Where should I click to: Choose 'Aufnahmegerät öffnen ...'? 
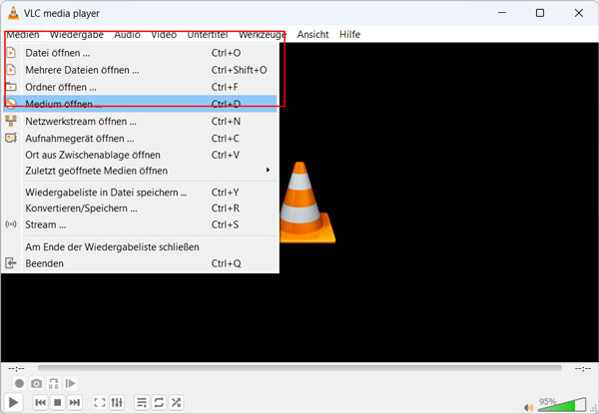click(140, 138)
